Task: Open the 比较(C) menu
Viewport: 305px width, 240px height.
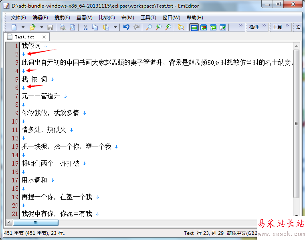Action: [107, 18]
